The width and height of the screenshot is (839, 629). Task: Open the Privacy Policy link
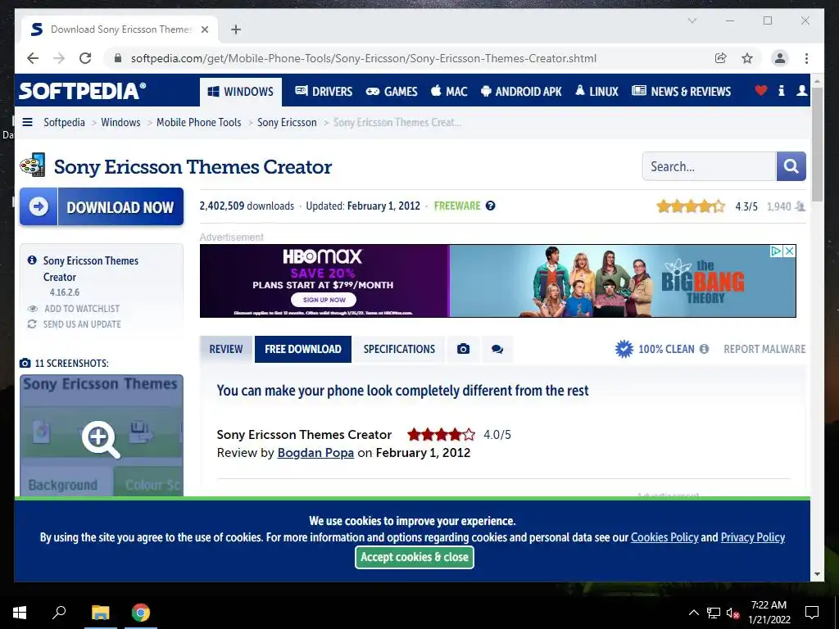753,537
